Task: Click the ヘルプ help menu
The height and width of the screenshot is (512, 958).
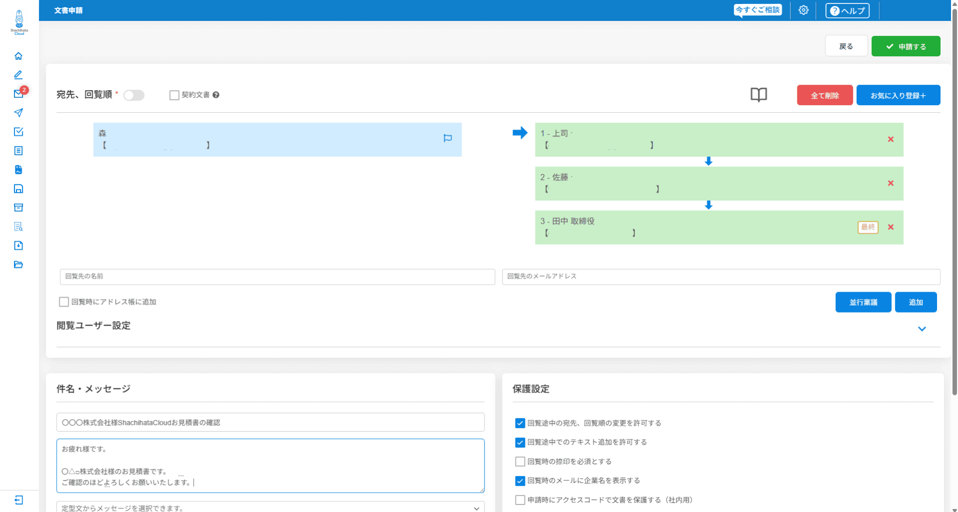Action: coord(847,10)
